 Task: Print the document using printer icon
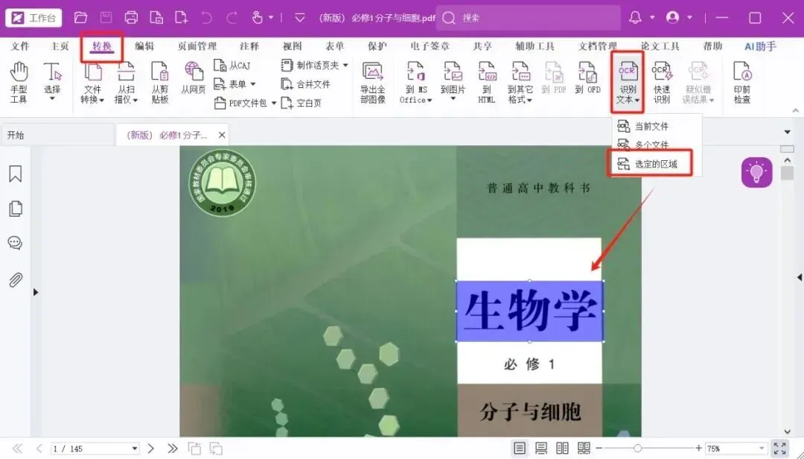(131, 18)
